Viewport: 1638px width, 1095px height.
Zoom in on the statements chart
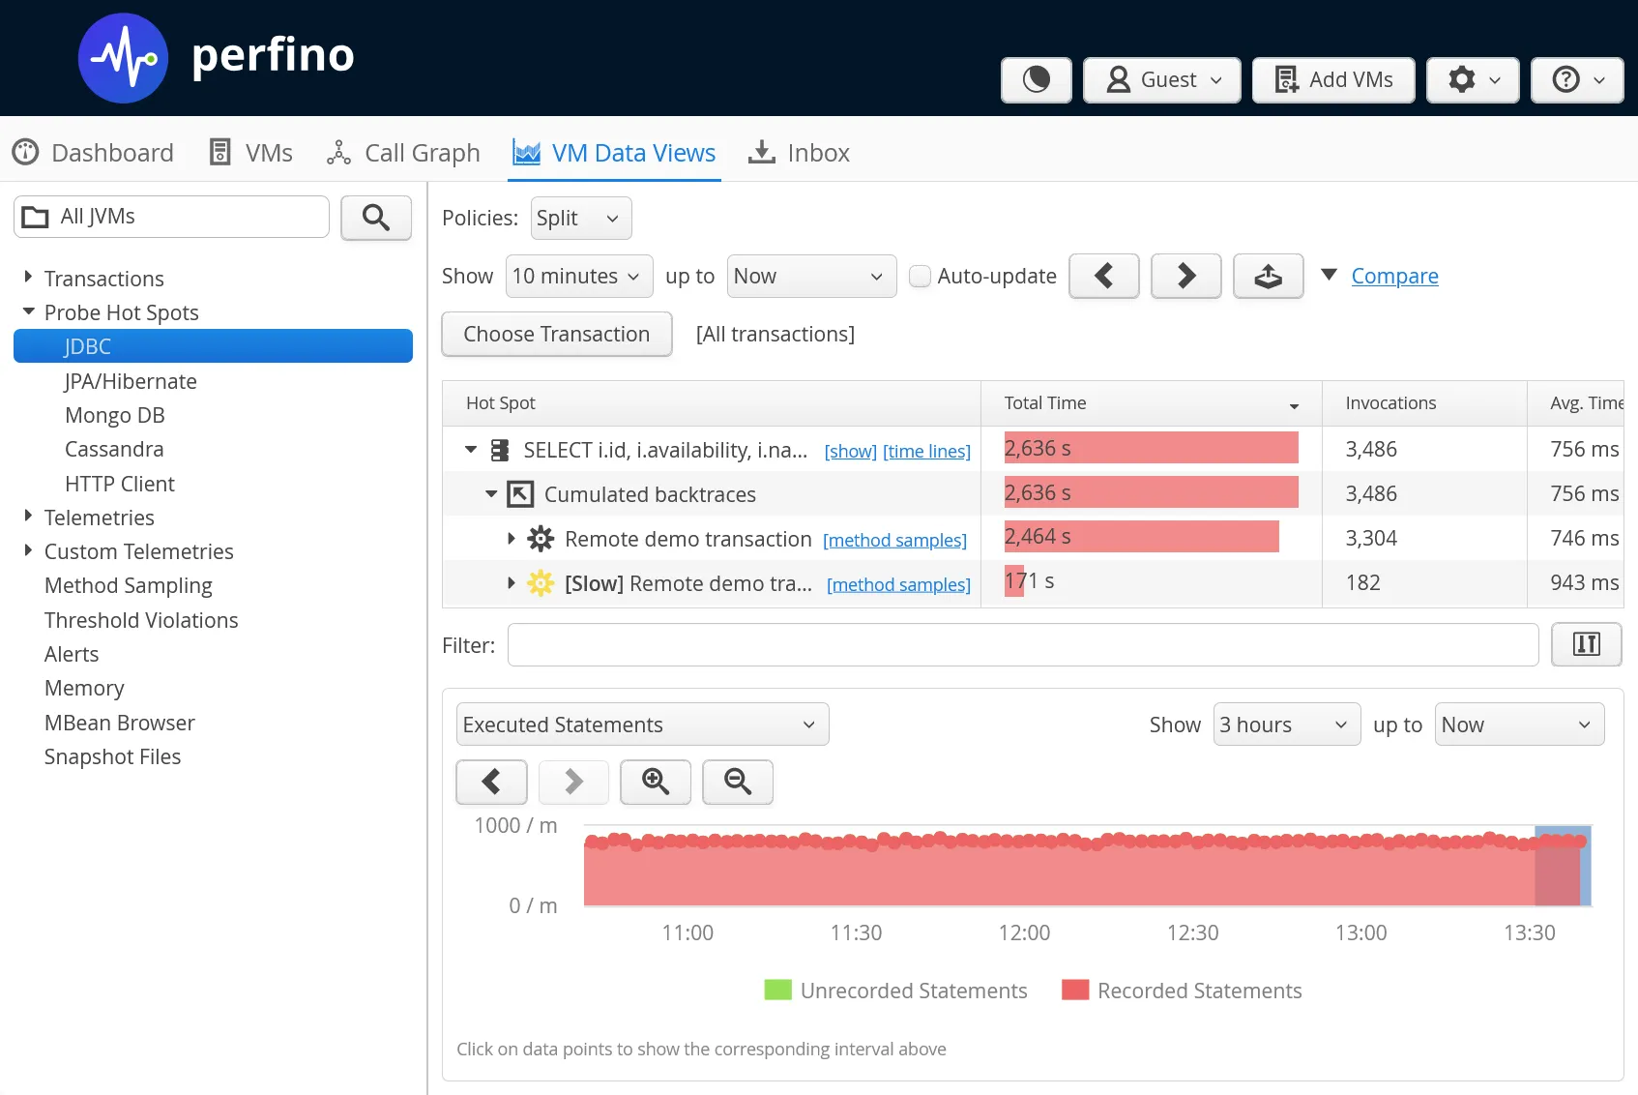[656, 782]
